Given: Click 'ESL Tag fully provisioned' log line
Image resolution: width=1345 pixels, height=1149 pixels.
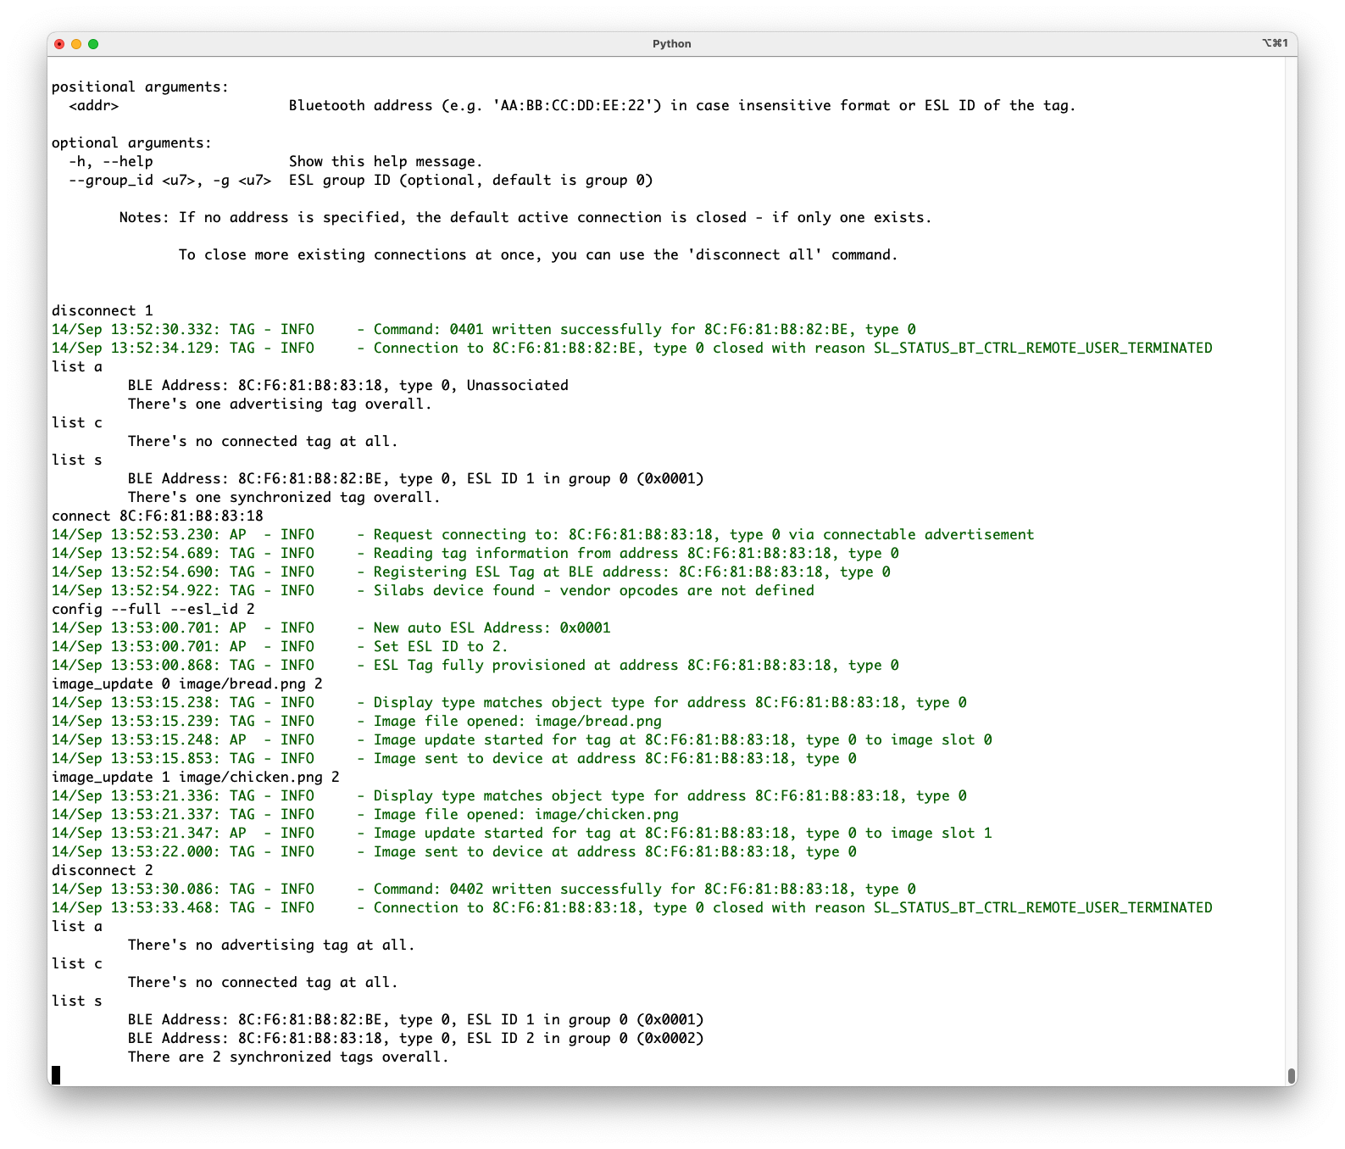Looking at the screenshot, I should pyautogui.click(x=475, y=665).
